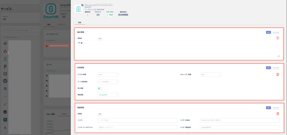Click the ベンダー name input field
Screen dimensions: 287x135
pos(137,120)
